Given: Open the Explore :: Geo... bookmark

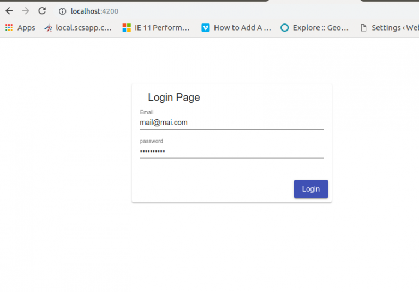Looking at the screenshot, I should tap(321, 27).
